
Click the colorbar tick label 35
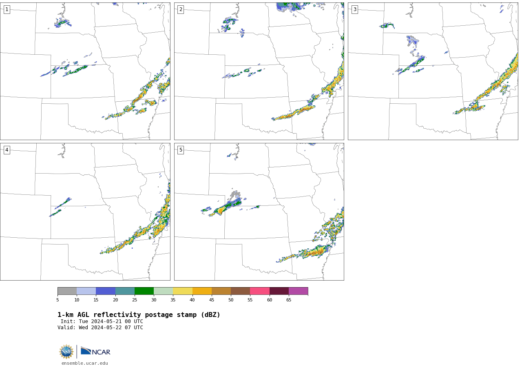[173, 300]
